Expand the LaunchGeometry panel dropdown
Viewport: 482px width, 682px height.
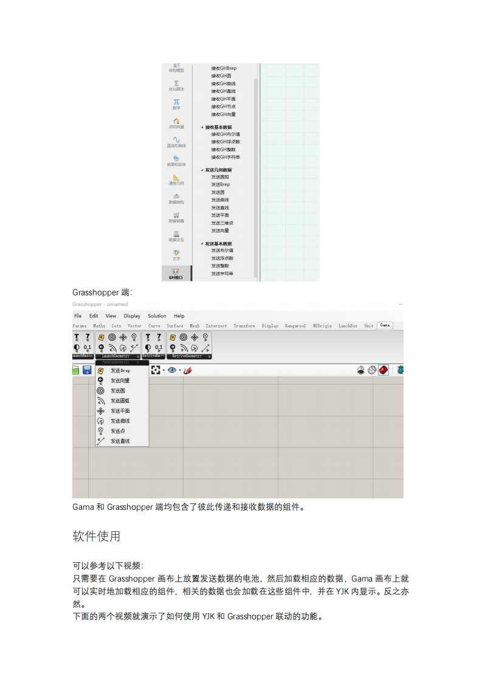tap(139, 356)
